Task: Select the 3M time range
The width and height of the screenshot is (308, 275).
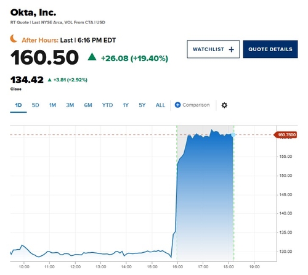Action: click(70, 105)
